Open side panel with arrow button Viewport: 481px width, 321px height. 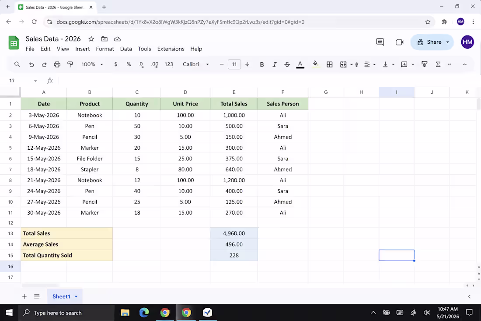(469, 296)
